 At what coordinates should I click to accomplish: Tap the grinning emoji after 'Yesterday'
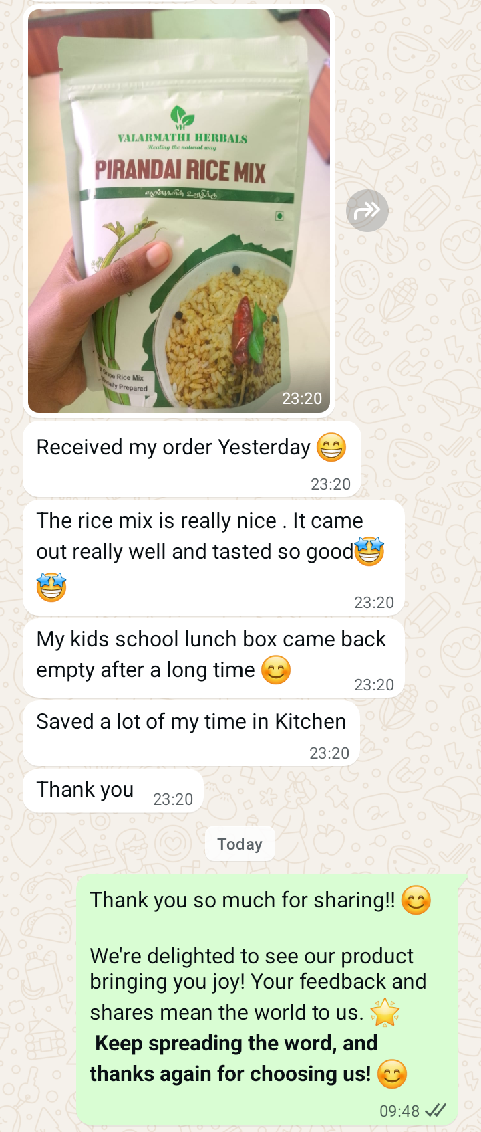[x=331, y=447]
